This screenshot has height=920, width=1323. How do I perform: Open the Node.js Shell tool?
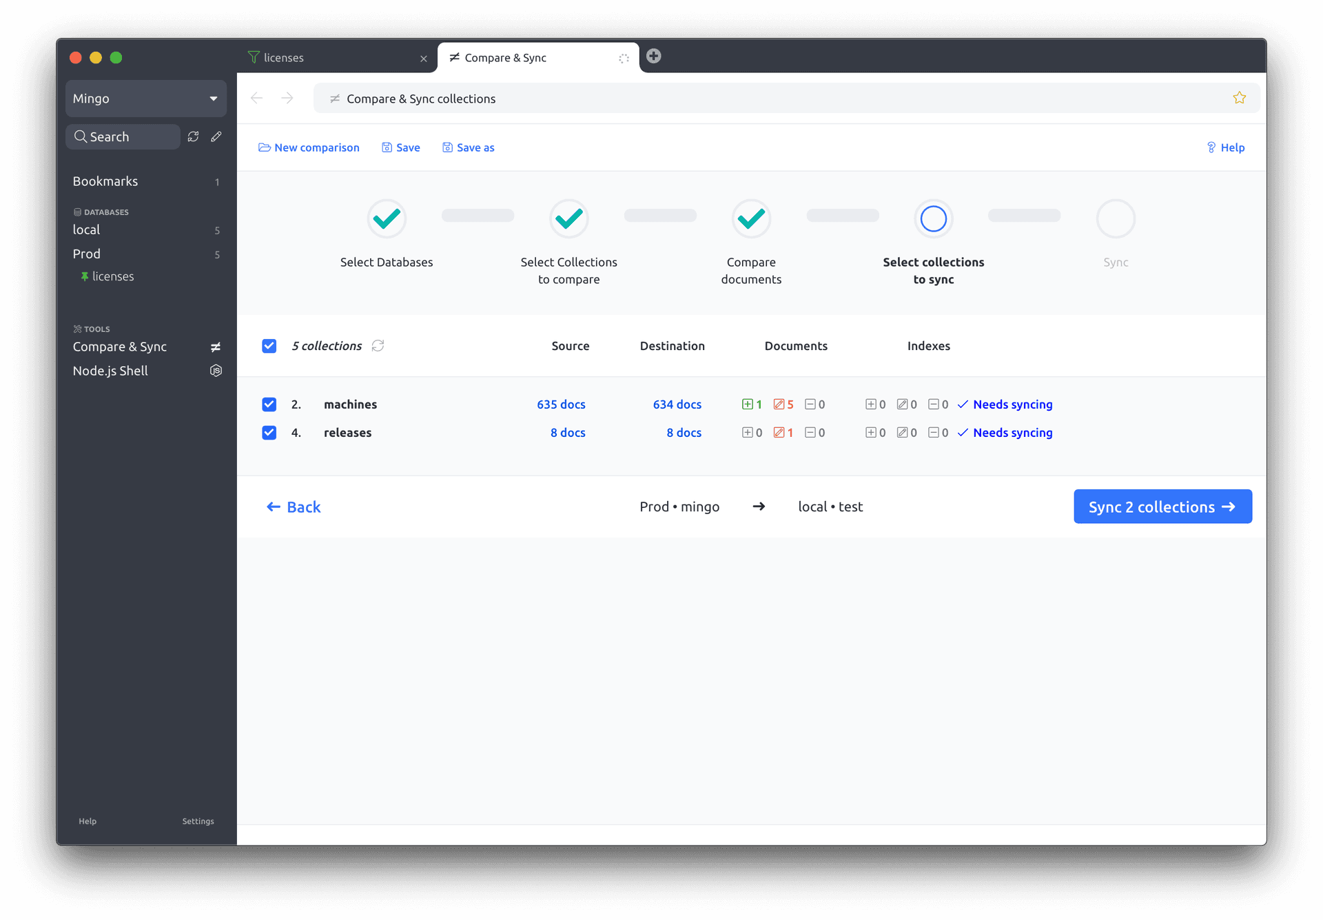(x=110, y=371)
